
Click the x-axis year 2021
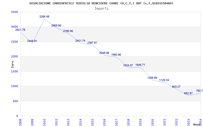coord(164,122)
